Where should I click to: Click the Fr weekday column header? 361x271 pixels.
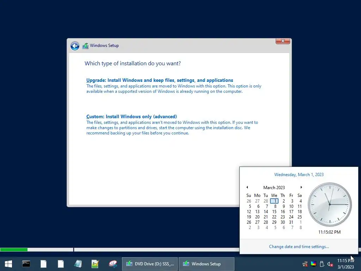pos(291,195)
